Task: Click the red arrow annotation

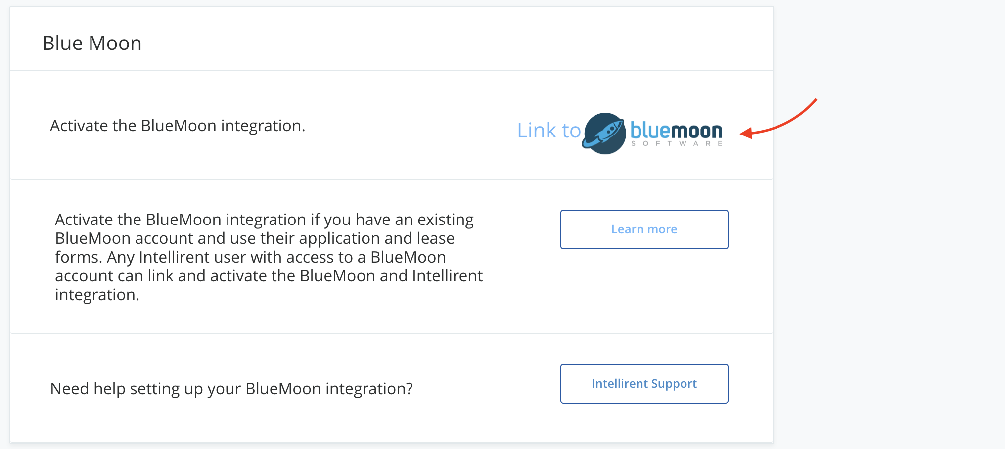Action: [x=786, y=121]
